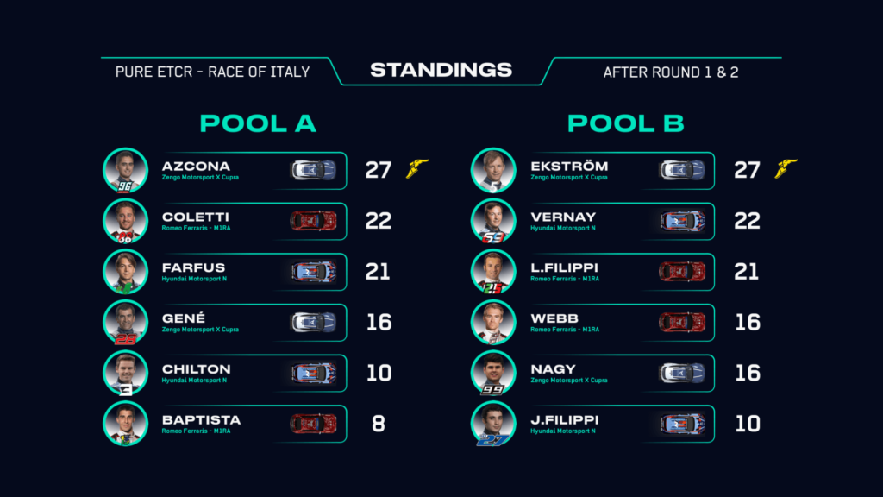Select the Pool B heading
The width and height of the screenshot is (883, 497).
(626, 123)
